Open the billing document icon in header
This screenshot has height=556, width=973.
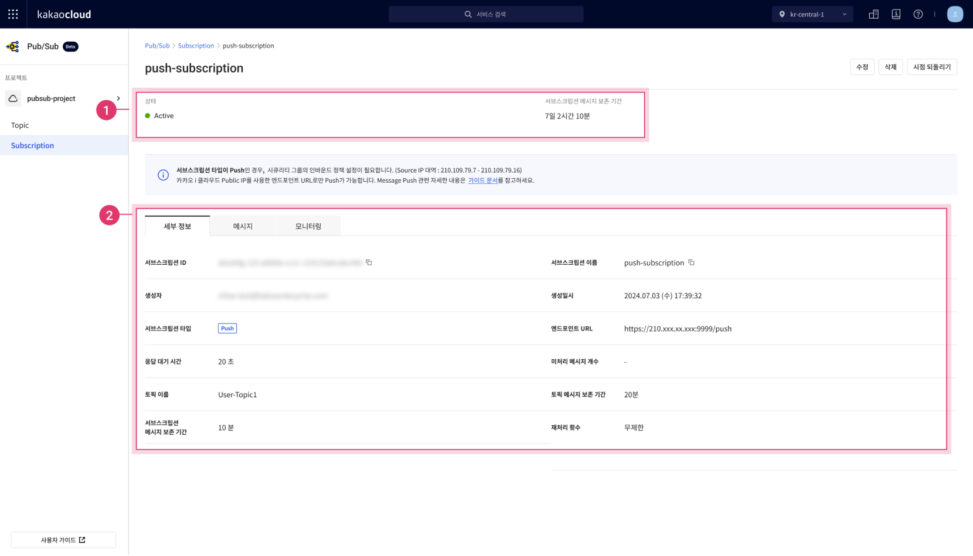[x=896, y=14]
